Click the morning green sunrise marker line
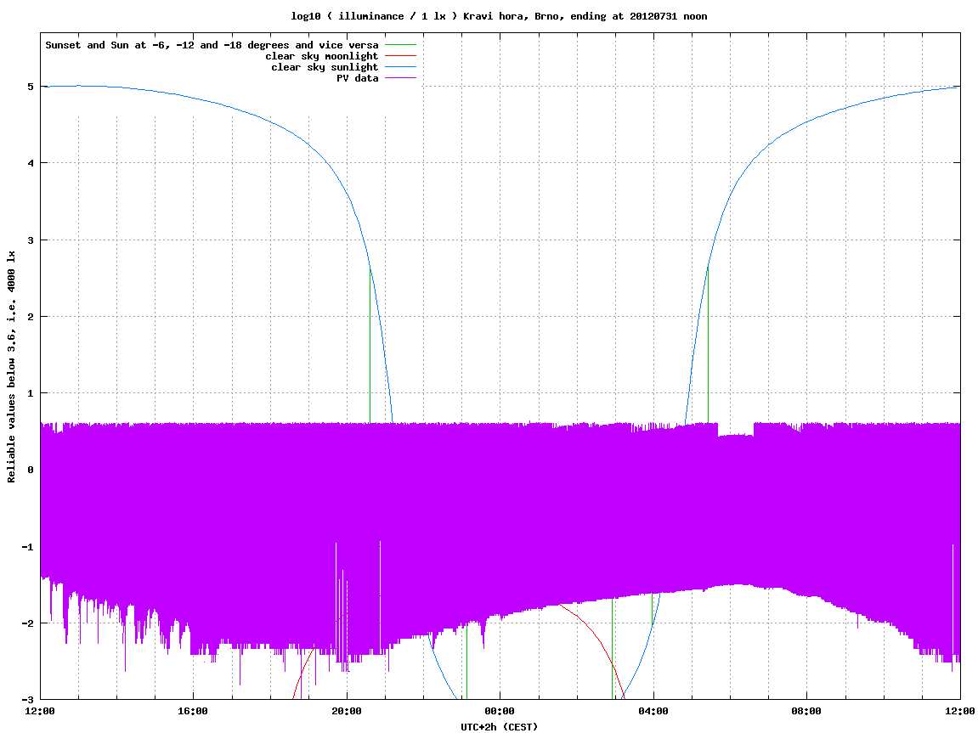Image resolution: width=978 pixels, height=733 pixels. pyautogui.click(x=708, y=345)
